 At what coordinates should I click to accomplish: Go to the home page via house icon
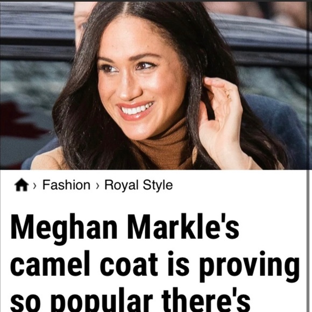tap(22, 185)
